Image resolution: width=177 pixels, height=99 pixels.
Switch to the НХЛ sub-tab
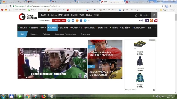(22, 34)
